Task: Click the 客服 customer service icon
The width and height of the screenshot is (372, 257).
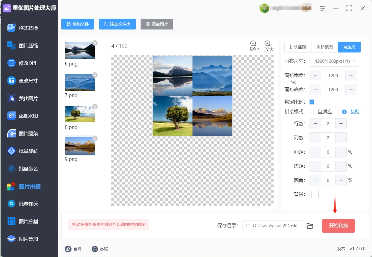Action: [95, 249]
